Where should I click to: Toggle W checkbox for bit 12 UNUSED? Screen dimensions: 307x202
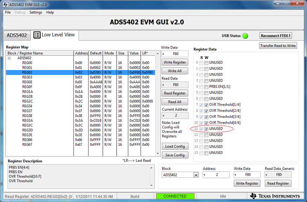click(x=206, y=135)
